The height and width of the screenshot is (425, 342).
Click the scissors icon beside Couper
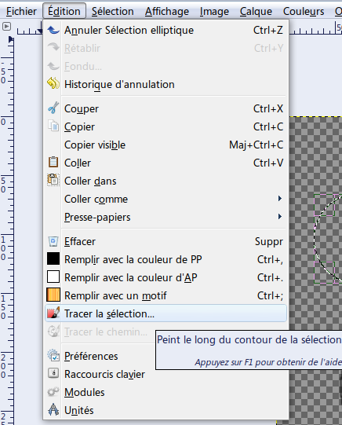pyautogui.click(x=53, y=108)
